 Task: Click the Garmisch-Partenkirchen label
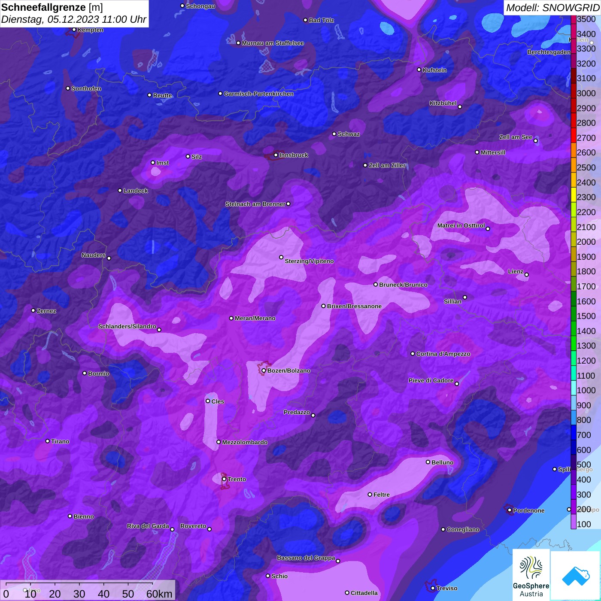click(259, 94)
